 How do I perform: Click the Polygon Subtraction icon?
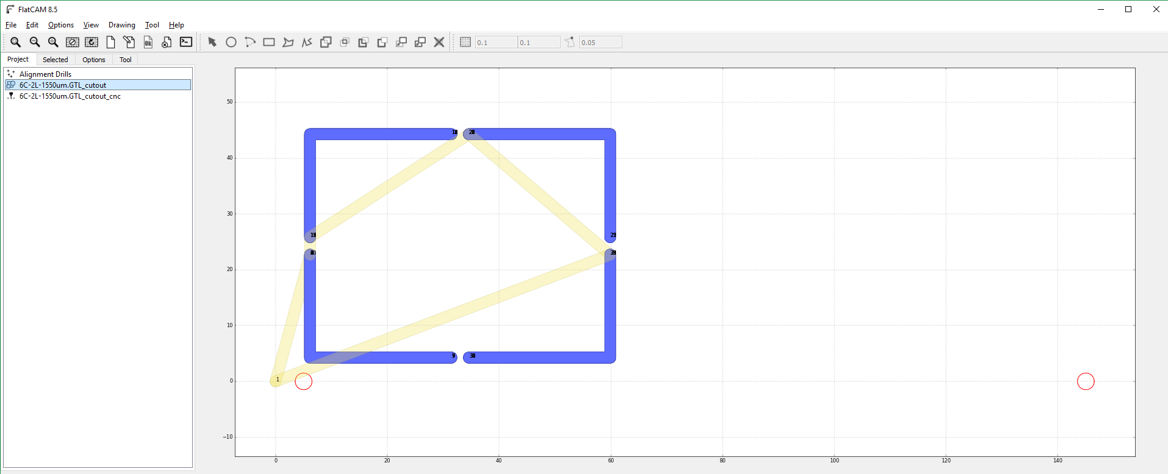coord(364,42)
